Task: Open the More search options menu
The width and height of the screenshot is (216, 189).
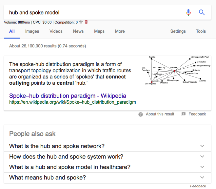Action: 120,31
